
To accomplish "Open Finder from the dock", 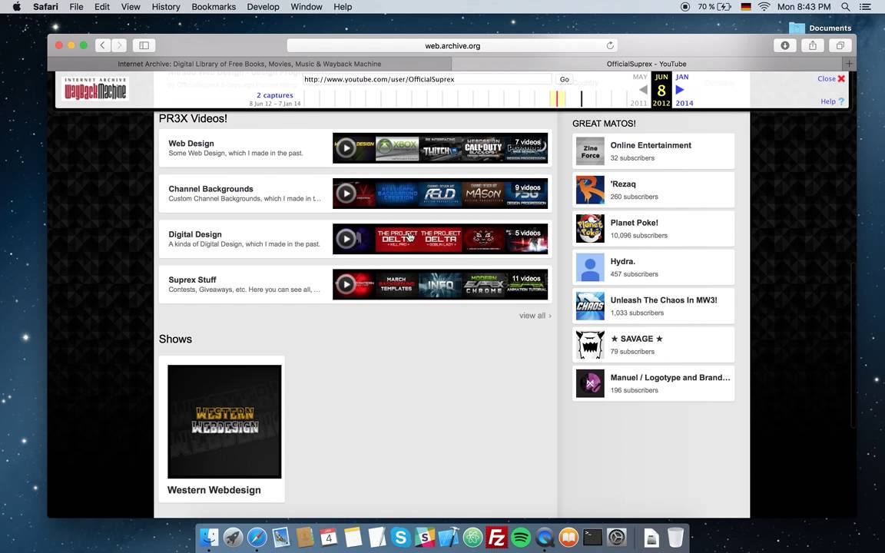I will [x=210, y=537].
